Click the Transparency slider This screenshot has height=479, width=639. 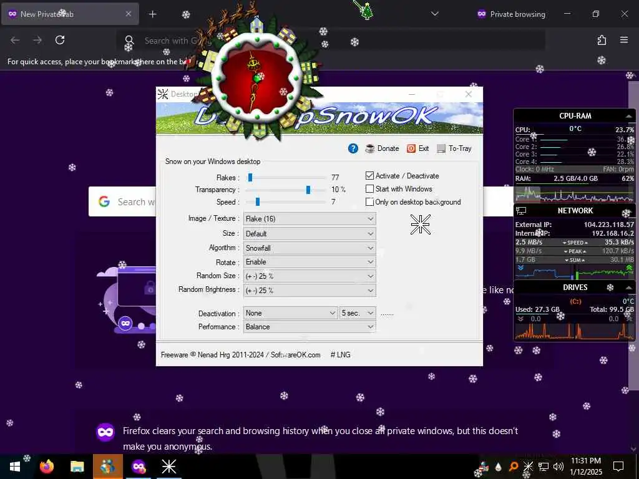click(285, 190)
